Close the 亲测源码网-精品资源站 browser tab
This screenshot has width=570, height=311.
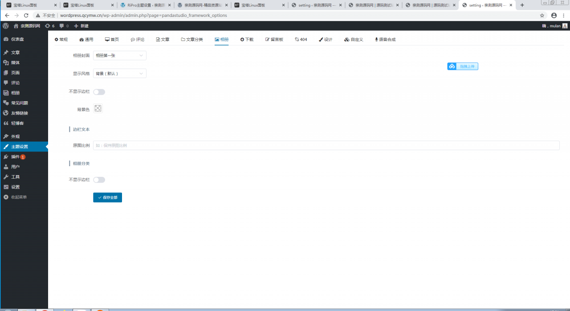point(226,5)
